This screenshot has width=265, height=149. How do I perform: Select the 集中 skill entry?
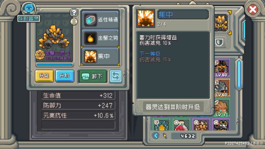100,56
